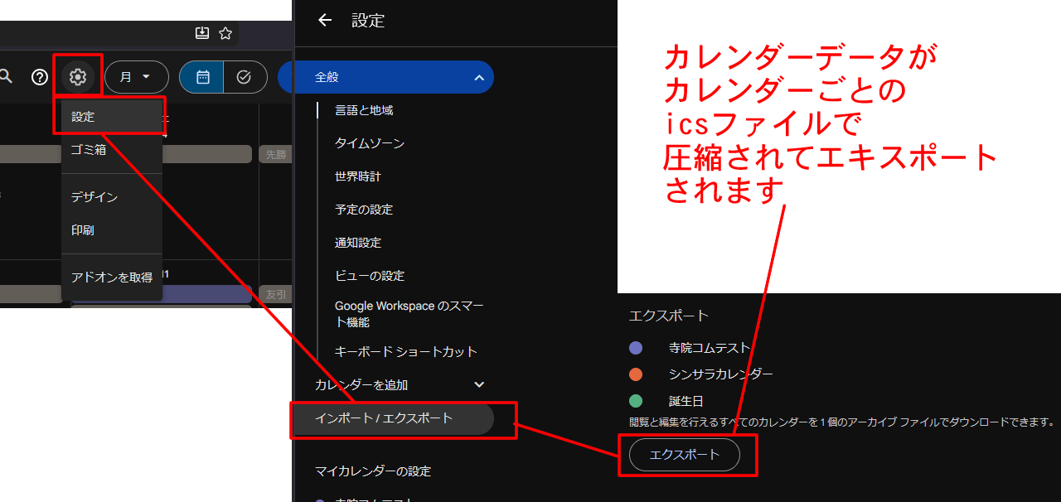This screenshot has height=502, width=1061.
Task: Click the purple 寺院コムテスト color dot
Action: 636,348
